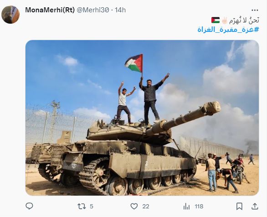Click the waving flag in the photo

[134, 63]
